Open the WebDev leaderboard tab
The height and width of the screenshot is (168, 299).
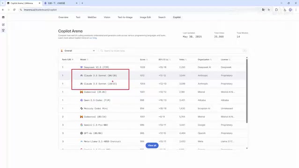click(x=92, y=17)
